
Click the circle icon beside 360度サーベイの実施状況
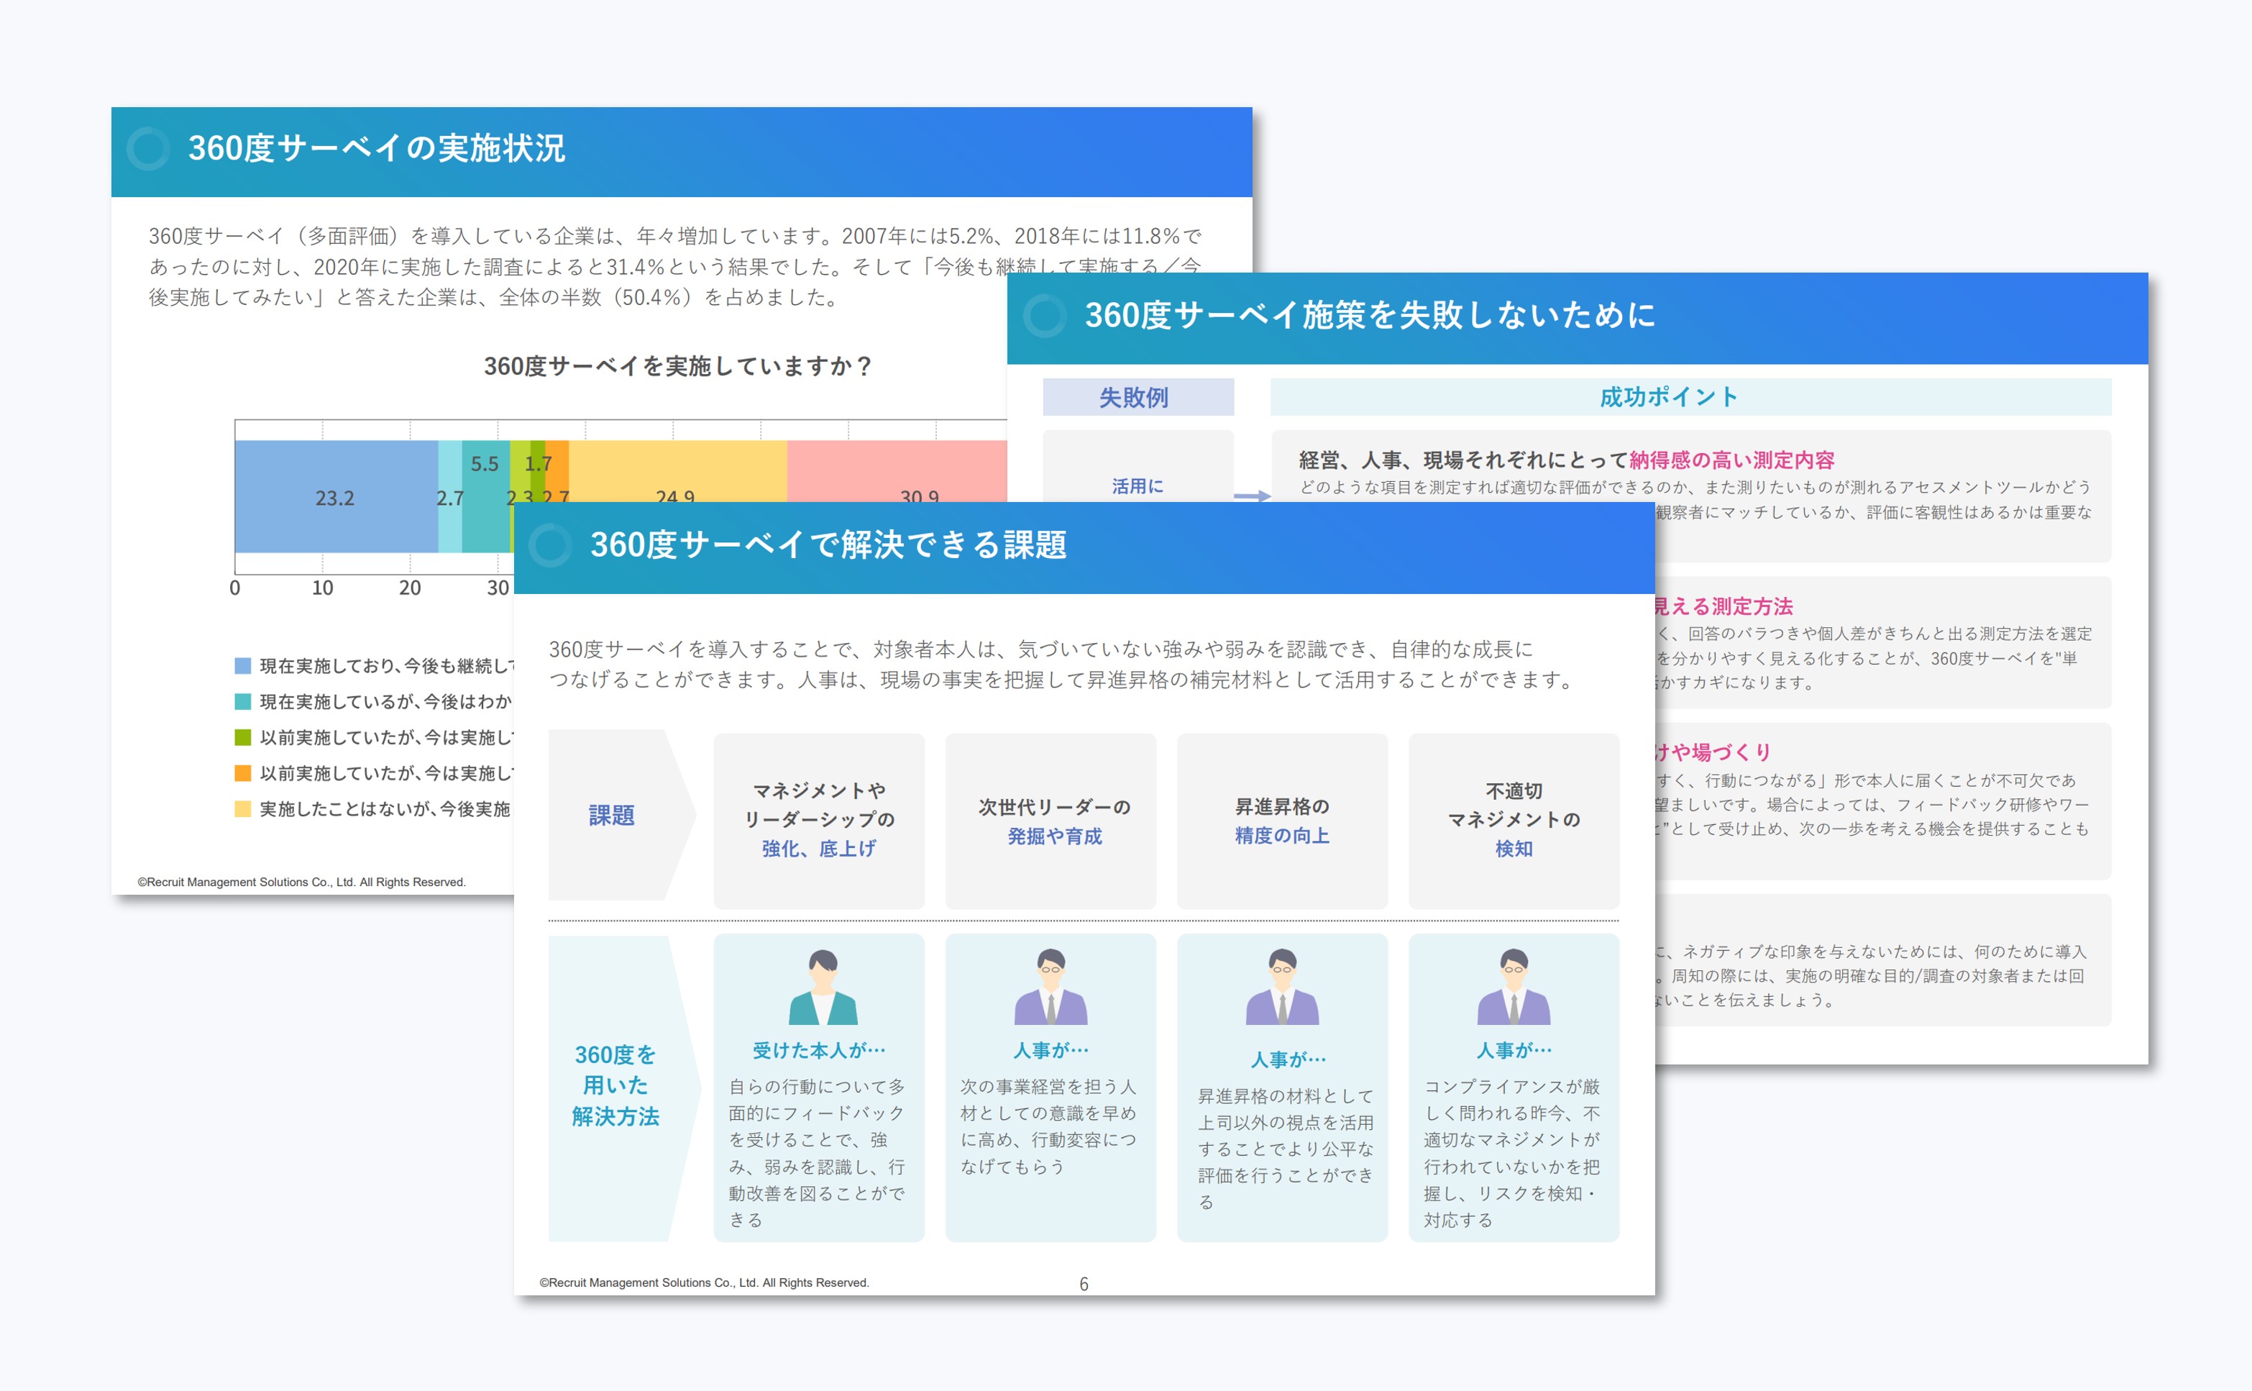148,148
